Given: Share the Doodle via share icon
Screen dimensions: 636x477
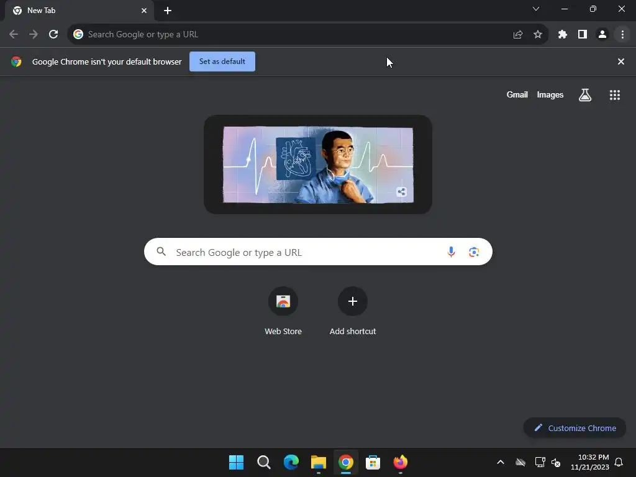Looking at the screenshot, I should [402, 192].
